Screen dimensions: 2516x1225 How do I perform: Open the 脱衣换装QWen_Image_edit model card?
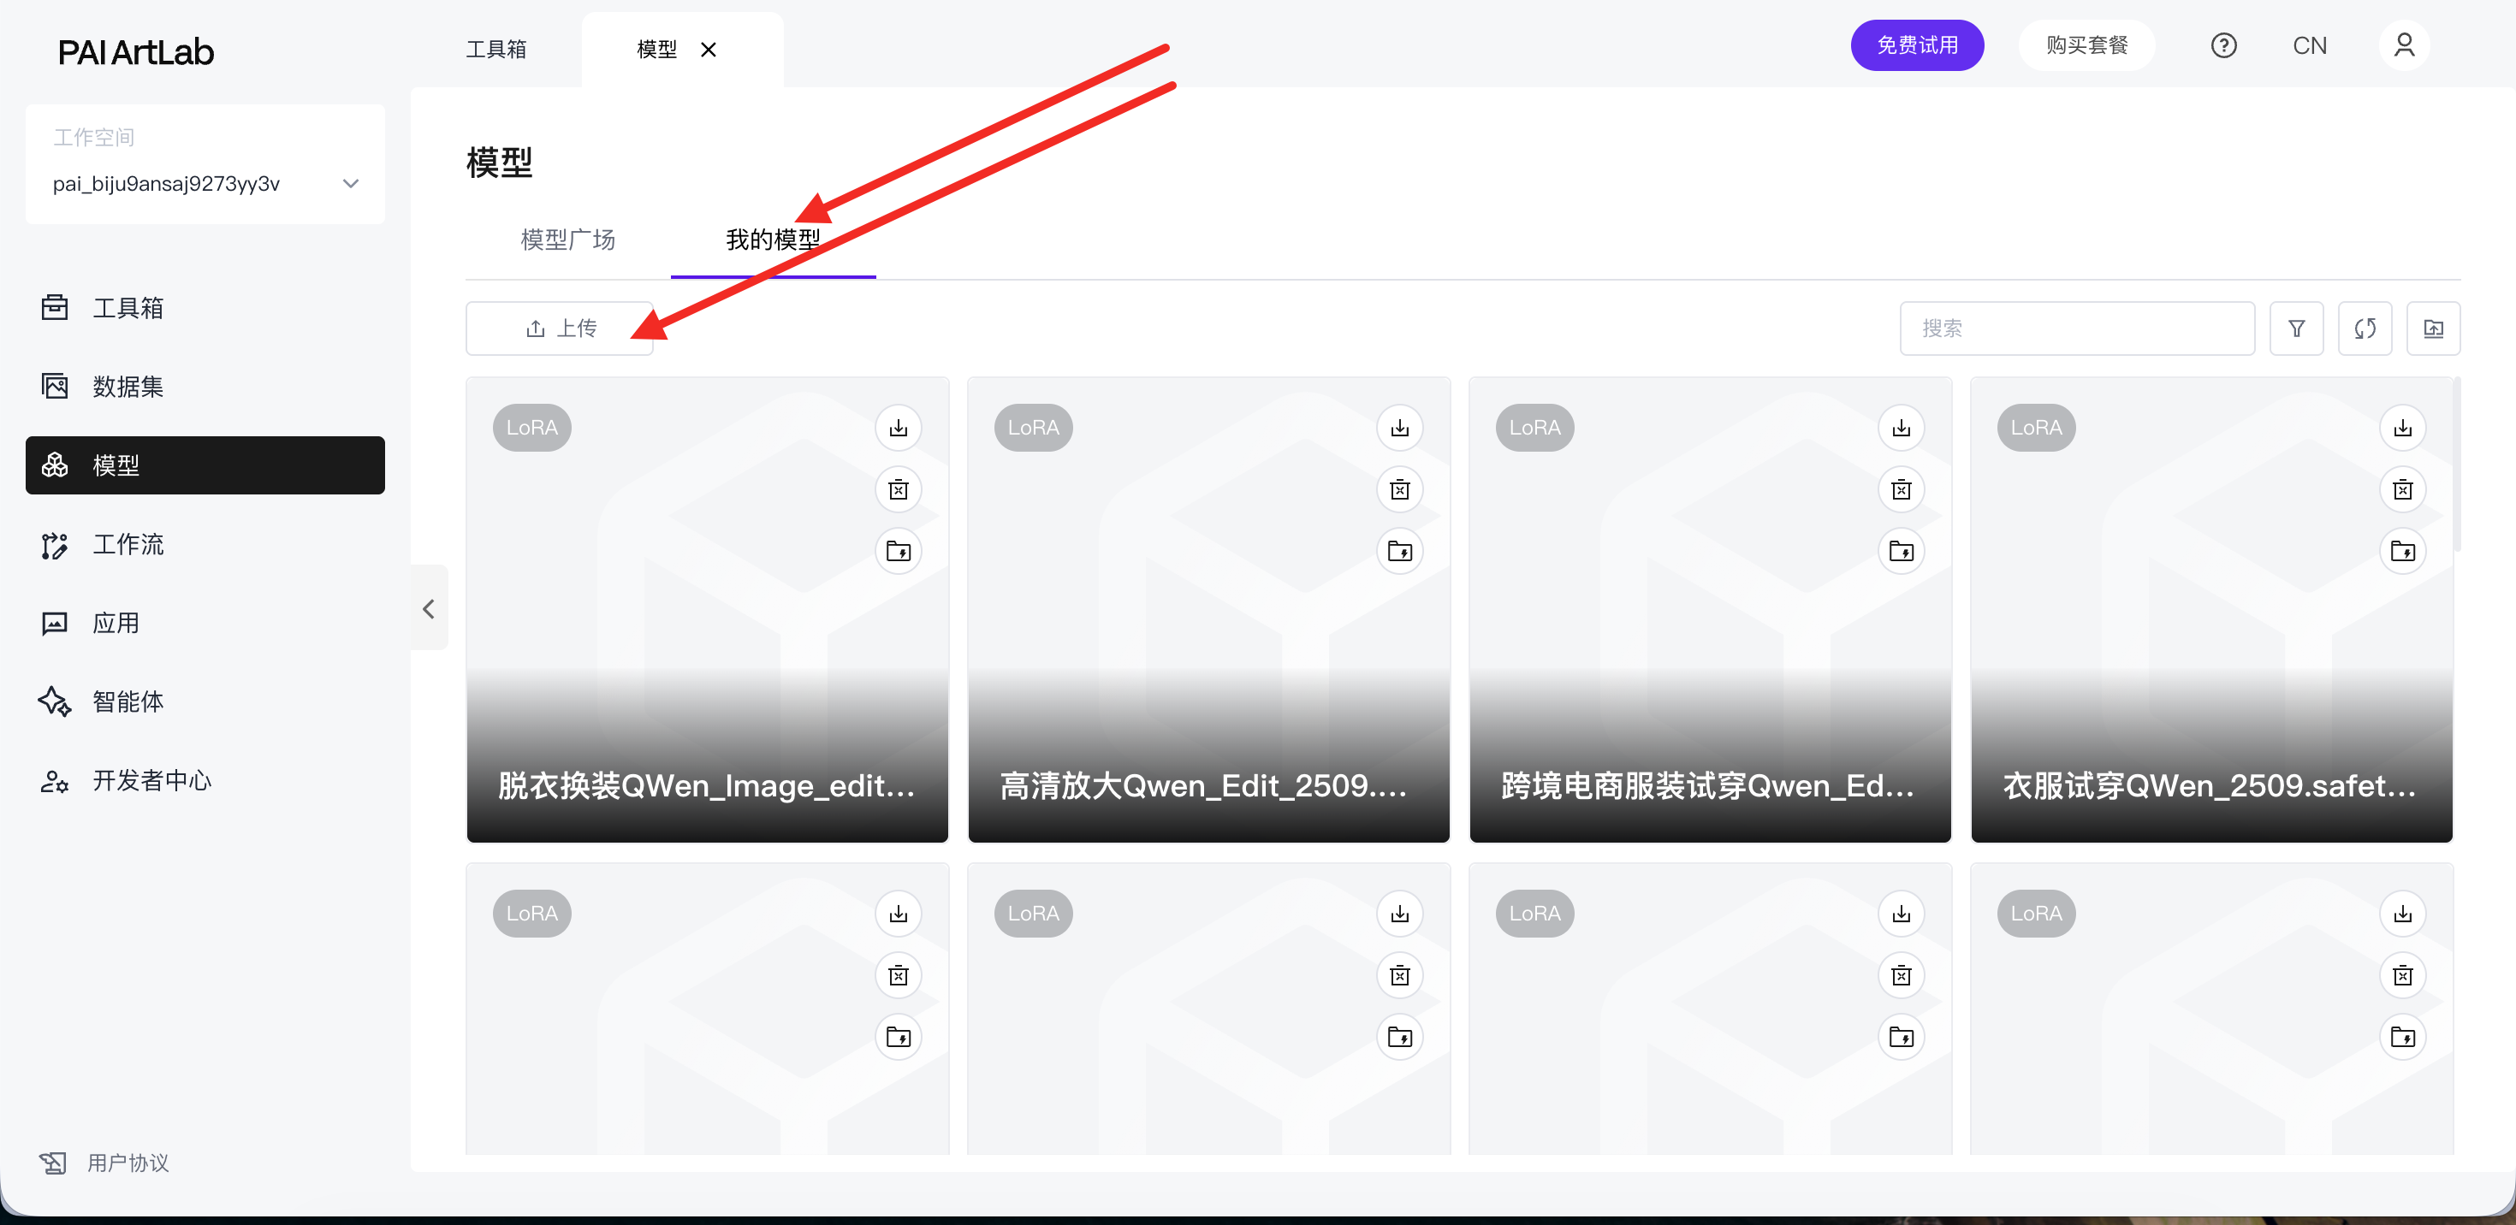[x=707, y=609]
